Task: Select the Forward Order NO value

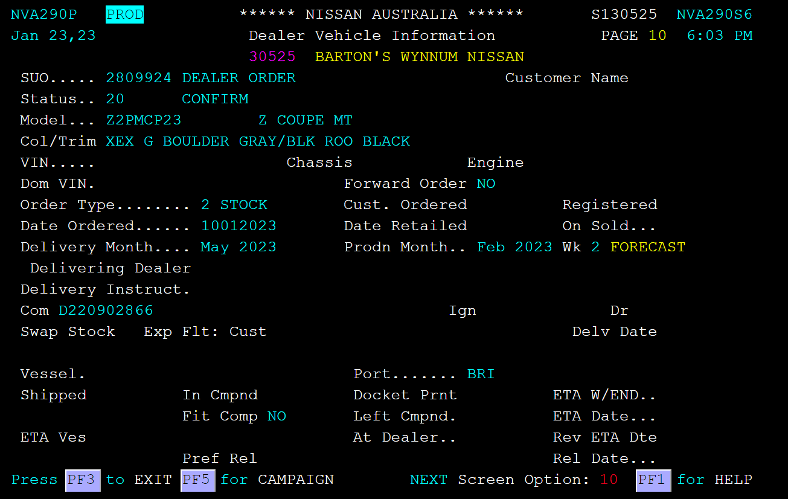Action: click(x=486, y=184)
